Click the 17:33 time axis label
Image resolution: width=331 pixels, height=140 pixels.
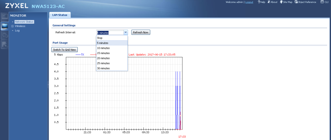point(182,137)
